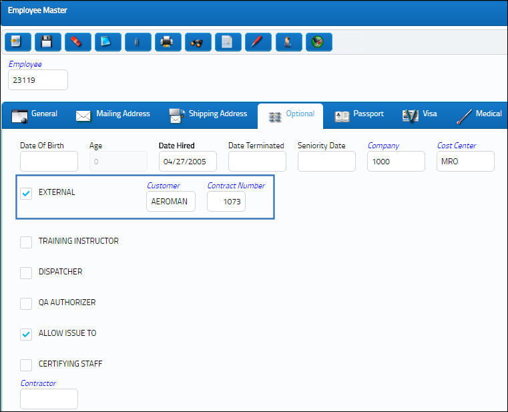
Task: Click the green circular icon in toolbar
Action: point(319,42)
